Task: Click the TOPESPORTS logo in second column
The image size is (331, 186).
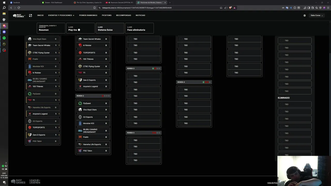Action: tap(80, 53)
